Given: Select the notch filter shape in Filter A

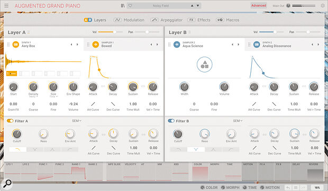Looking at the screenshot, I should (x=35, y=149).
